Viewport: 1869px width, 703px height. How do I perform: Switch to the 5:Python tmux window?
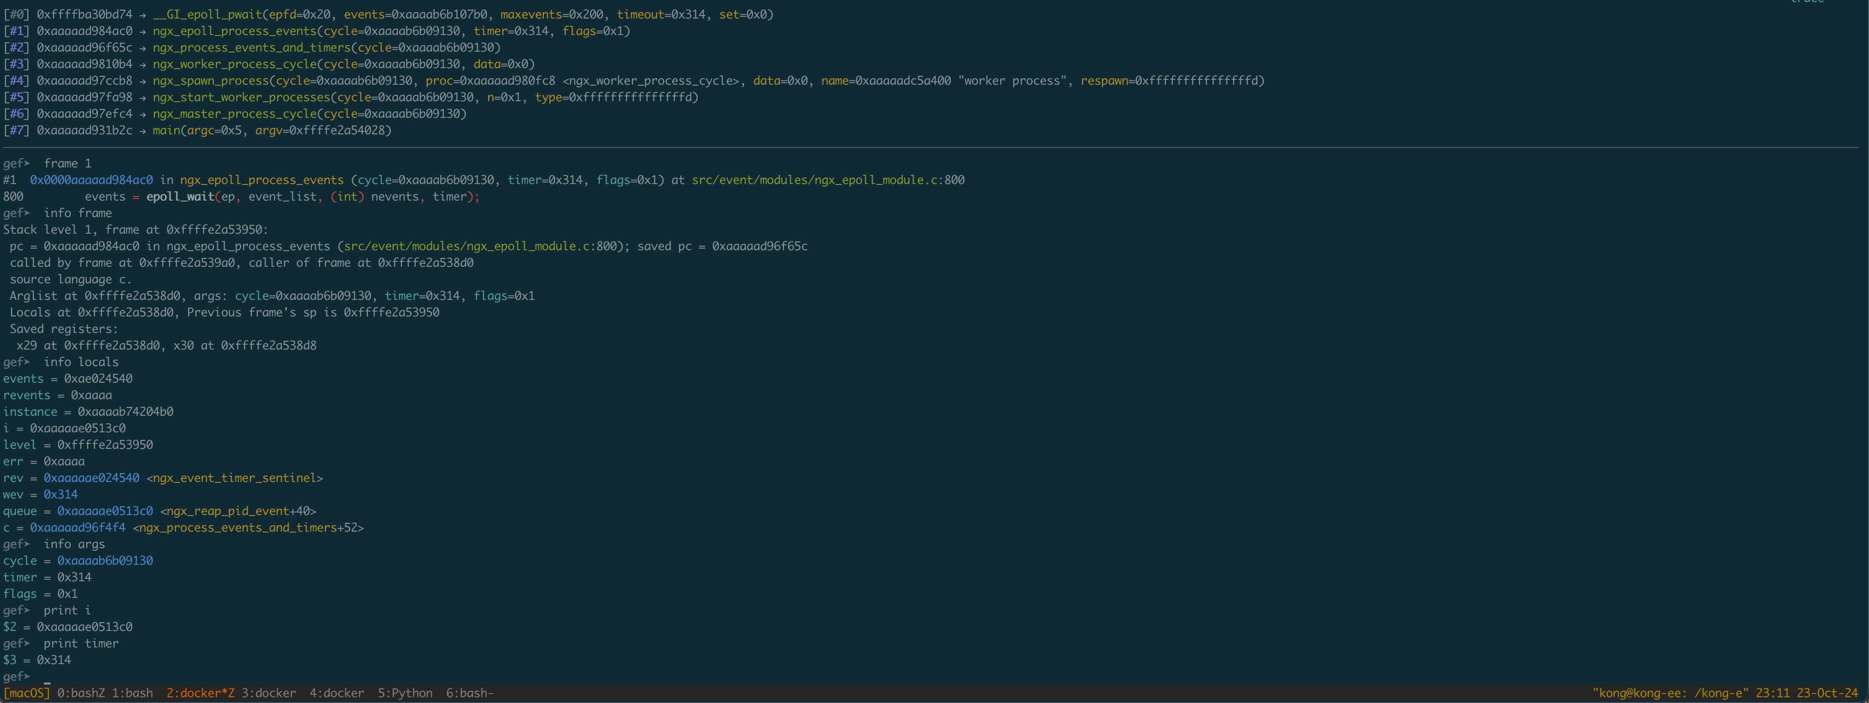pos(405,693)
